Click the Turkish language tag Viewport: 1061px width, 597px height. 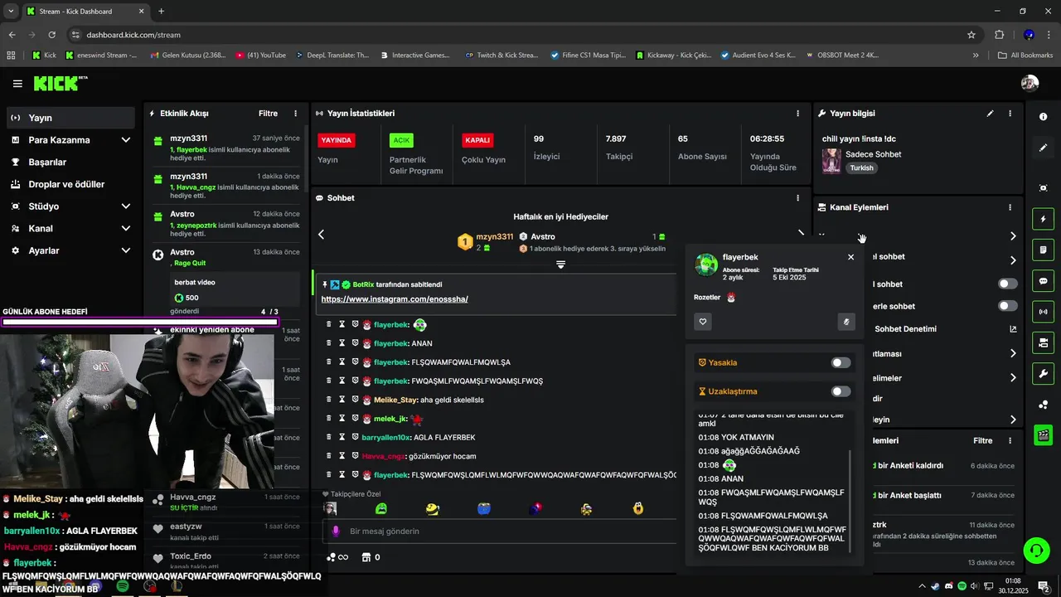pyautogui.click(x=861, y=167)
